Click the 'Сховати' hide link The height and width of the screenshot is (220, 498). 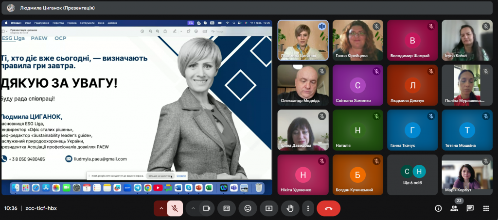point(181,176)
